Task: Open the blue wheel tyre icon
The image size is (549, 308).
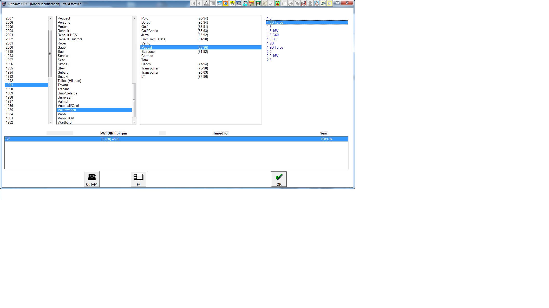Action: click(239, 3)
